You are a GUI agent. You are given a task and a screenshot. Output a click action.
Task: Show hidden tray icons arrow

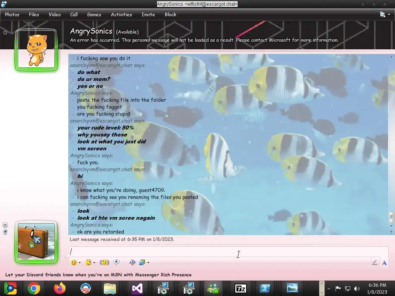pyautogui.click(x=329, y=289)
